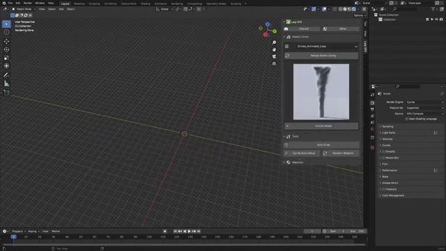Click the Blender logo menu icon
This screenshot has width=446, height=251.
pyautogui.click(x=3, y=3)
